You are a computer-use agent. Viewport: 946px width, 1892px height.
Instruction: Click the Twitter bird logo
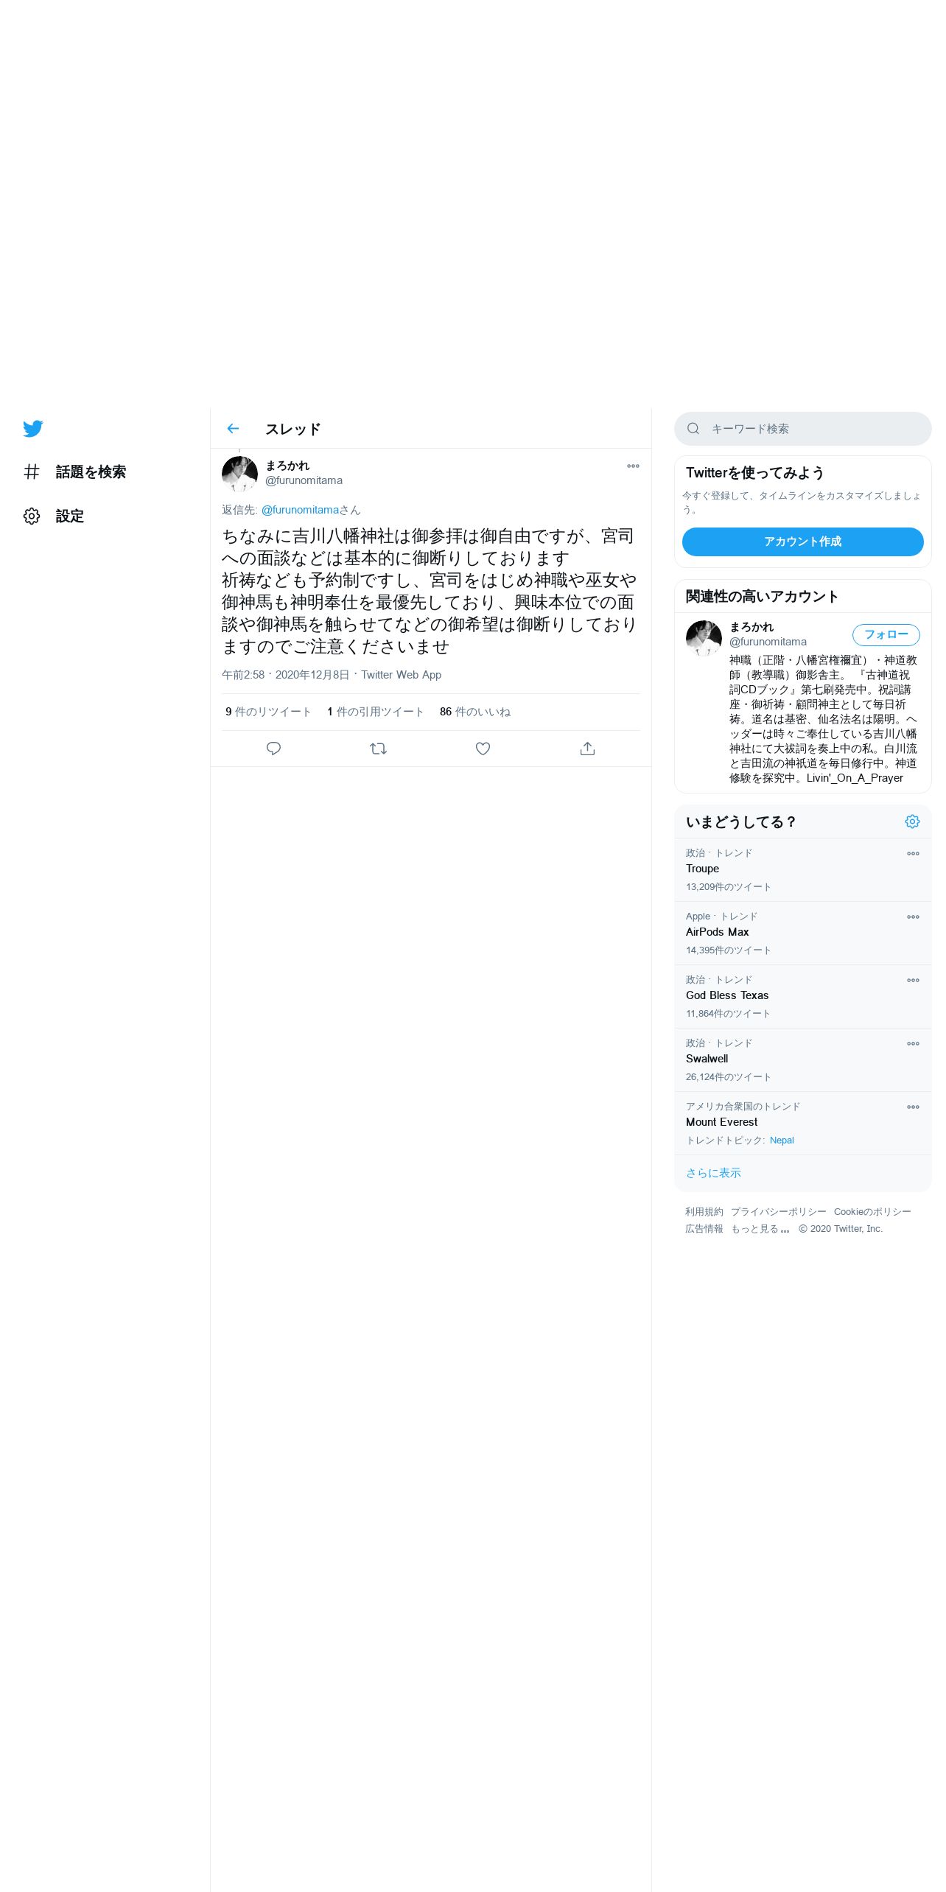[x=33, y=429]
